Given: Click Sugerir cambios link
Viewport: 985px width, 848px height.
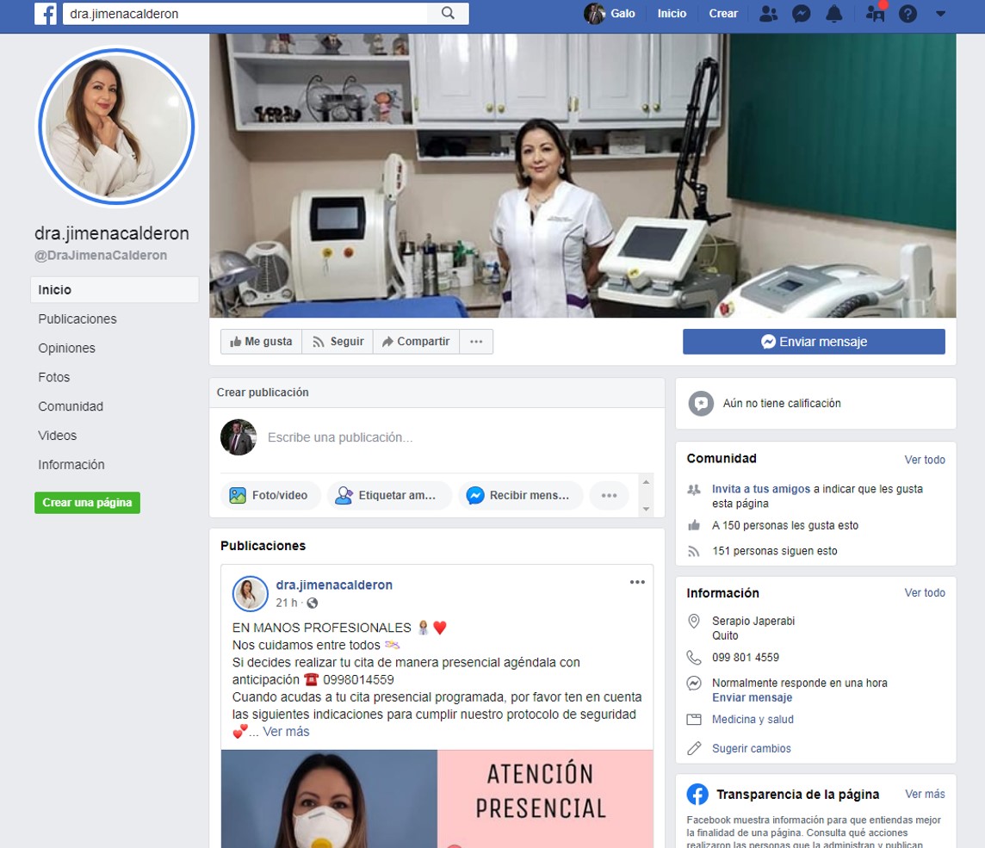Looking at the screenshot, I should pos(752,749).
